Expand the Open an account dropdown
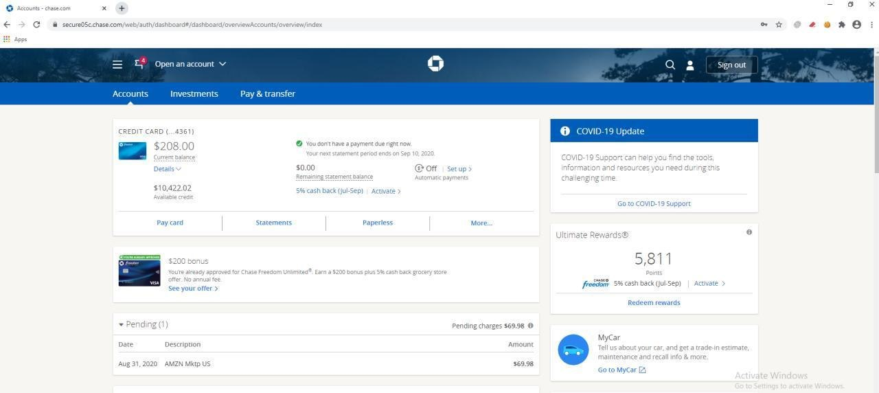The image size is (879, 393). click(190, 64)
